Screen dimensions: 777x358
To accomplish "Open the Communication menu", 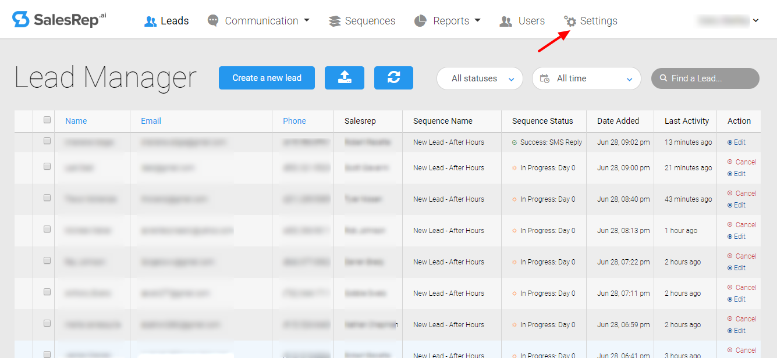I will click(x=258, y=21).
